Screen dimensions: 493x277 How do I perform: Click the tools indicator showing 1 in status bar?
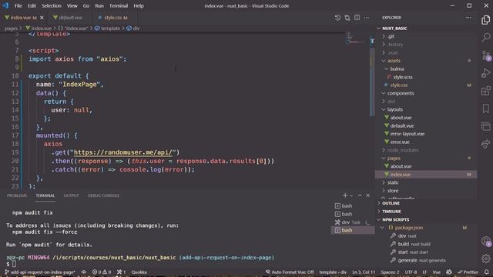pos(122,272)
